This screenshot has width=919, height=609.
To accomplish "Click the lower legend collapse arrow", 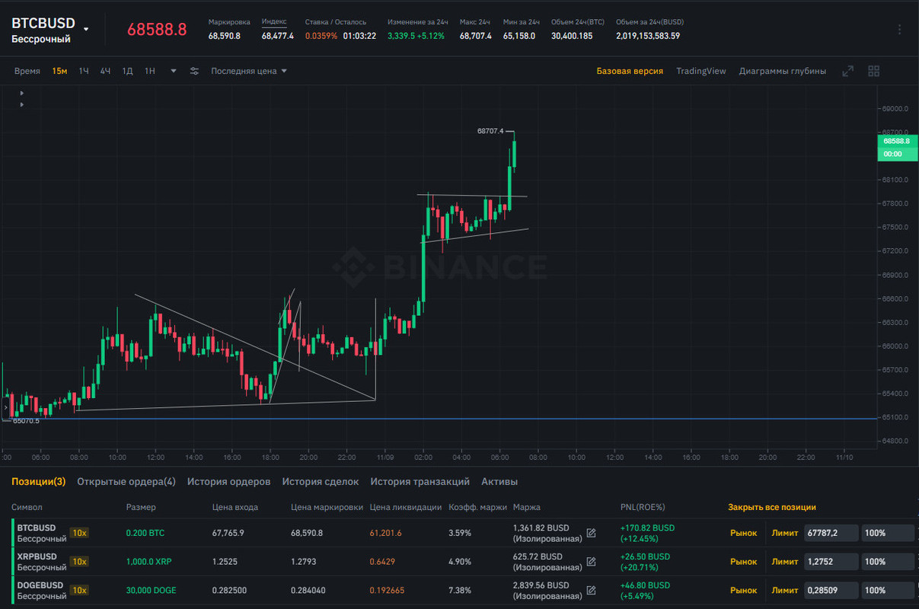I will [21, 104].
